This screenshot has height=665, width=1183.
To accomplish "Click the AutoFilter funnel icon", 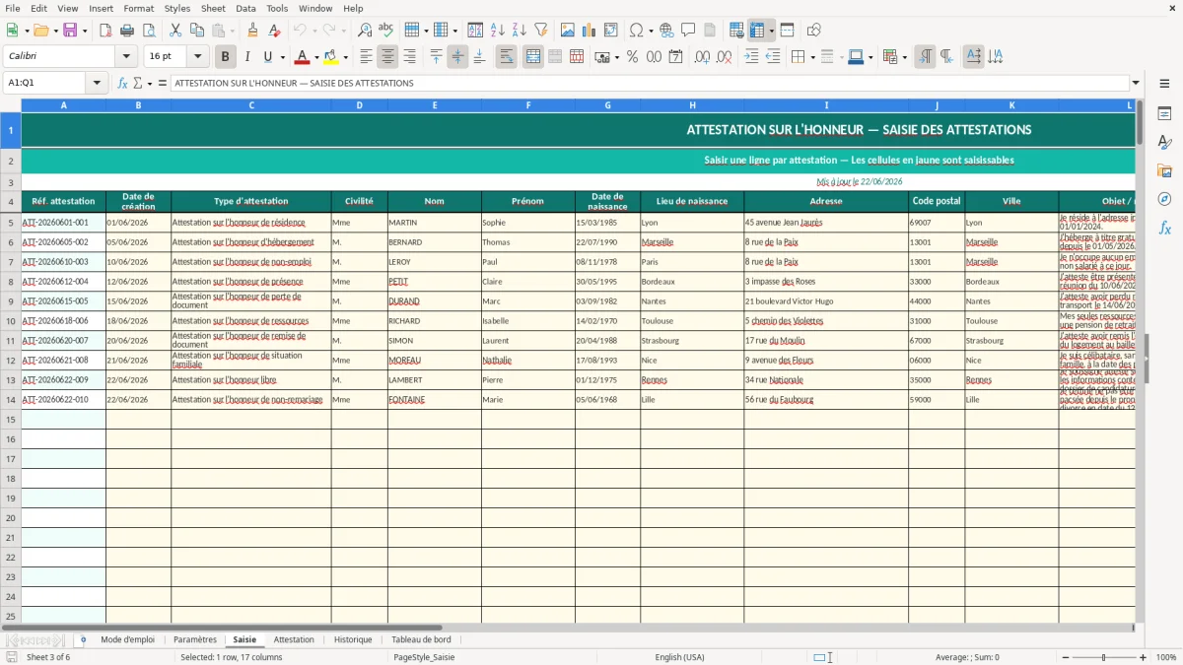I will [541, 31].
